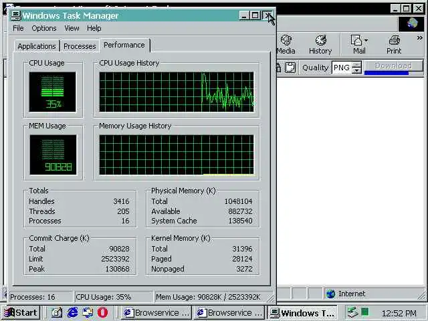Click the MEM Usage 90828 gauge
The image size is (428, 321).
coord(53,154)
